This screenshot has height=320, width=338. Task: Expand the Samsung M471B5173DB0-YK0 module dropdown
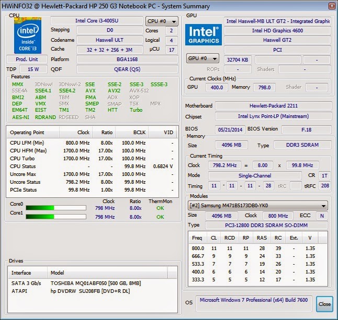coord(258,206)
